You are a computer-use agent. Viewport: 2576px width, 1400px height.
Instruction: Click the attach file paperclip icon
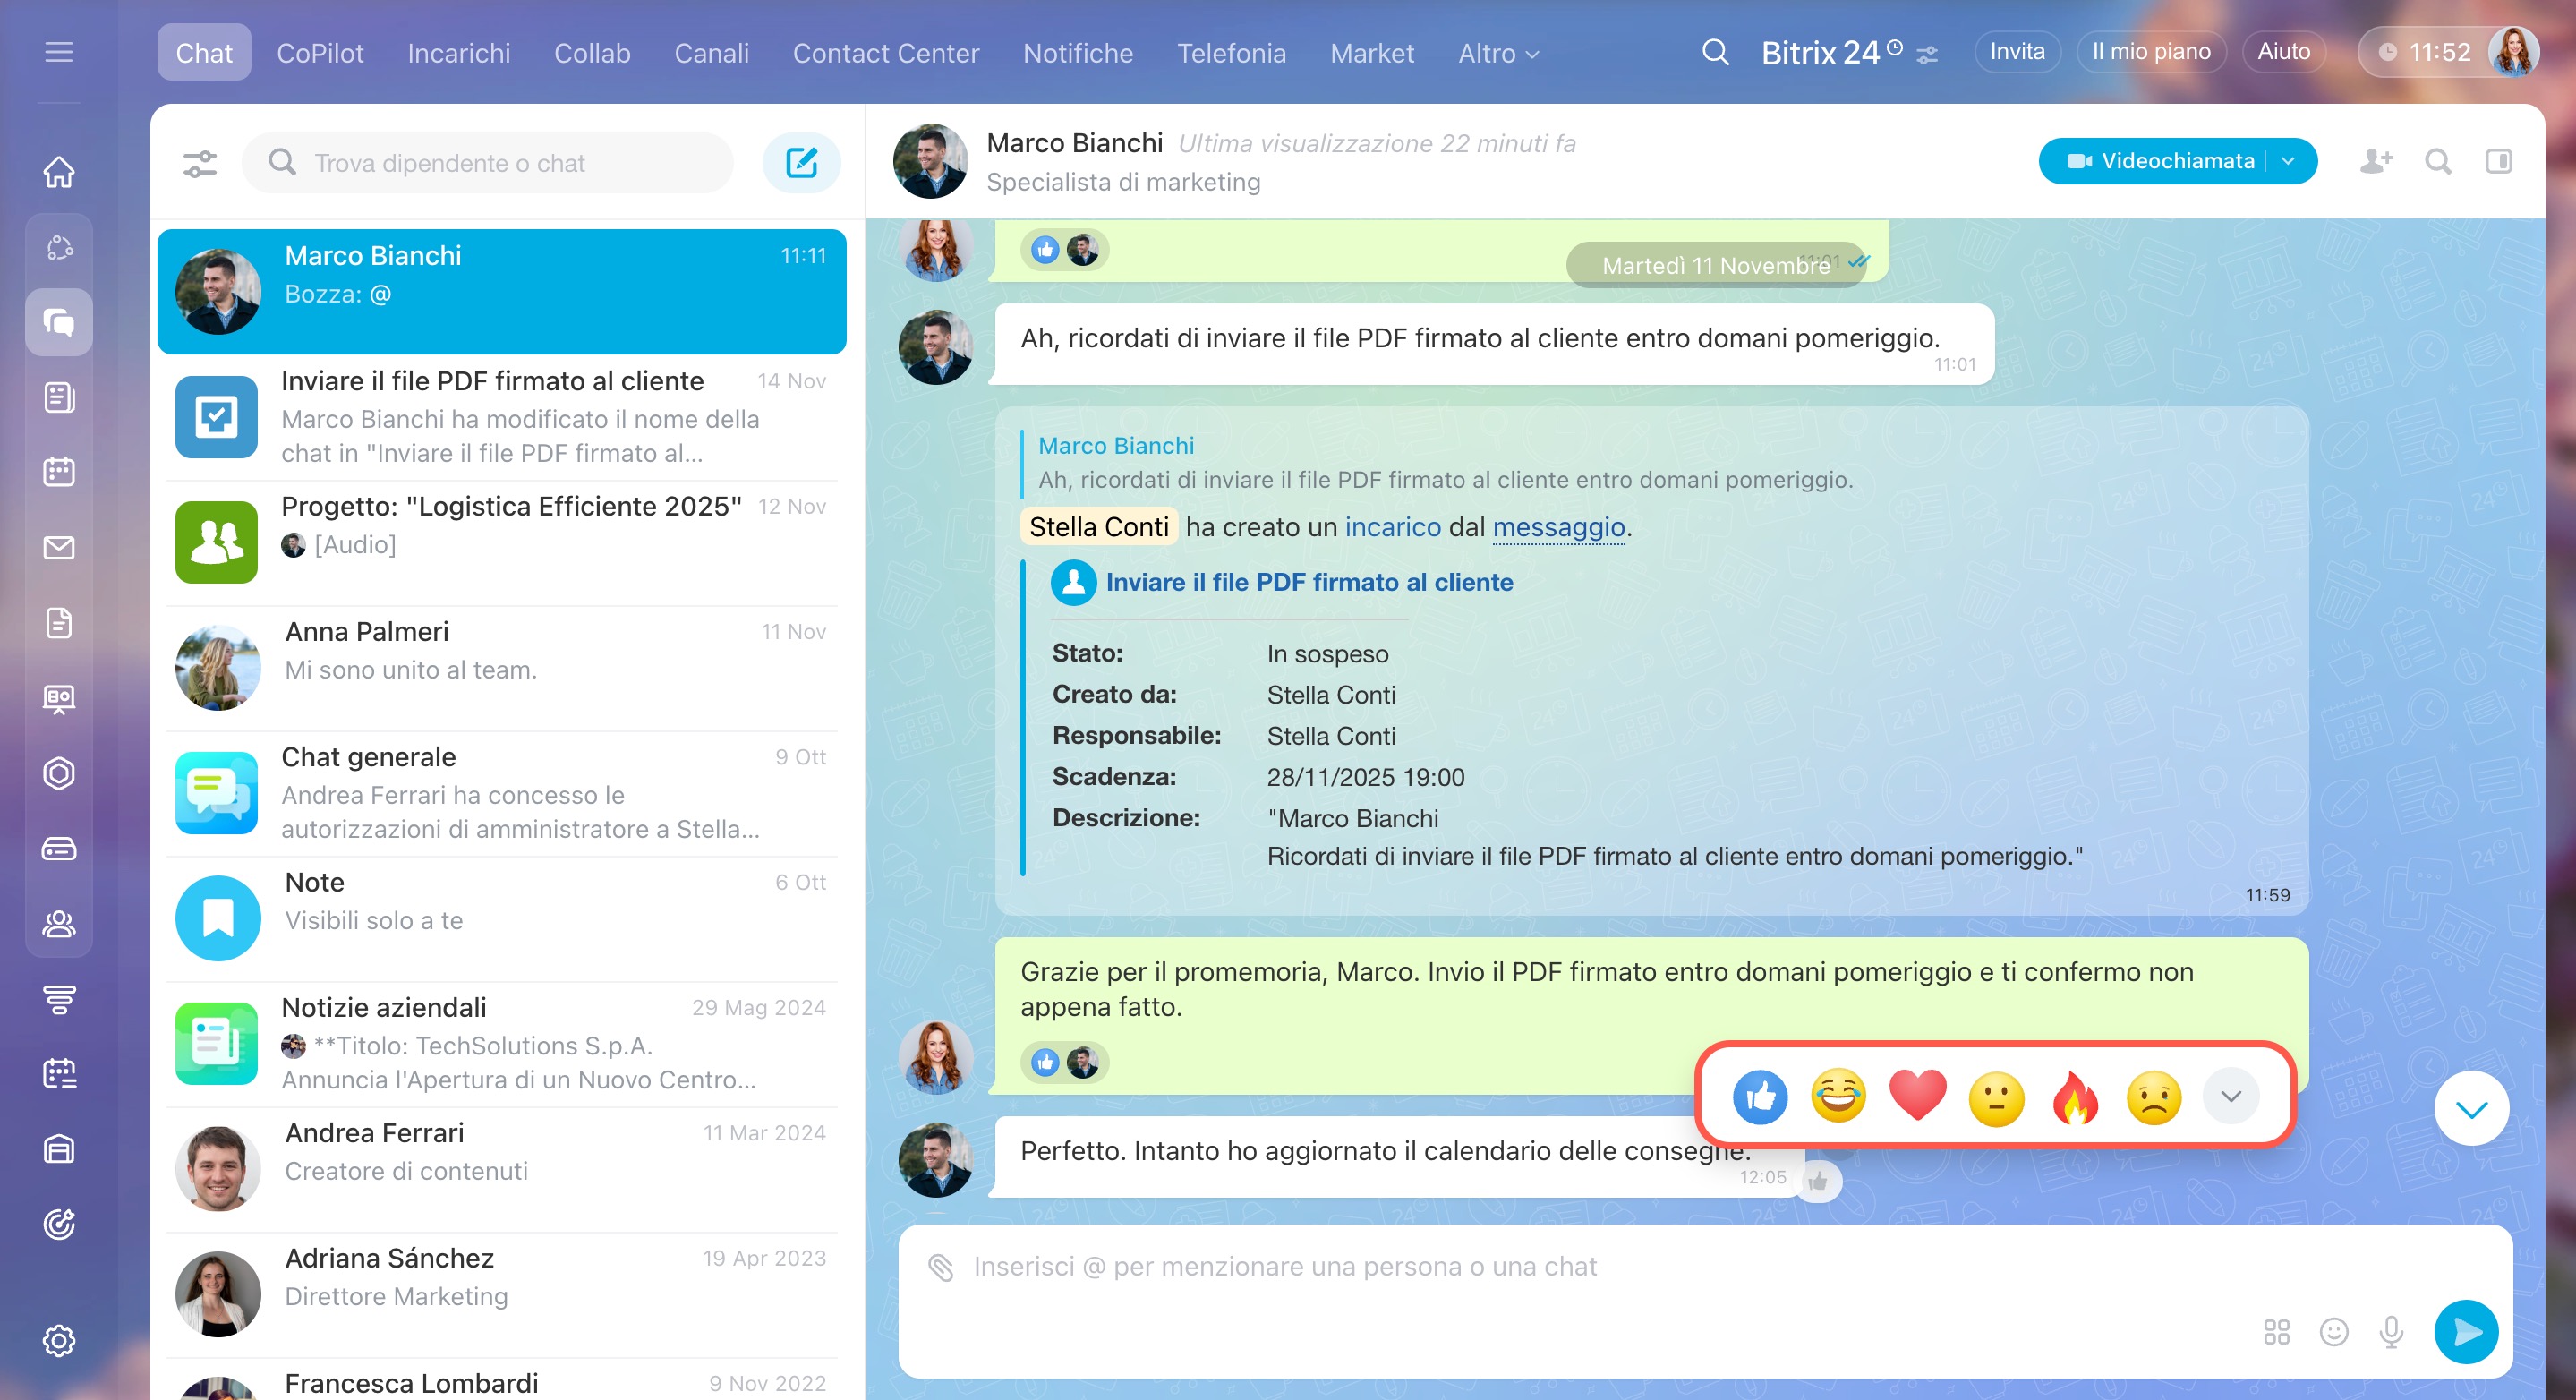940,1267
